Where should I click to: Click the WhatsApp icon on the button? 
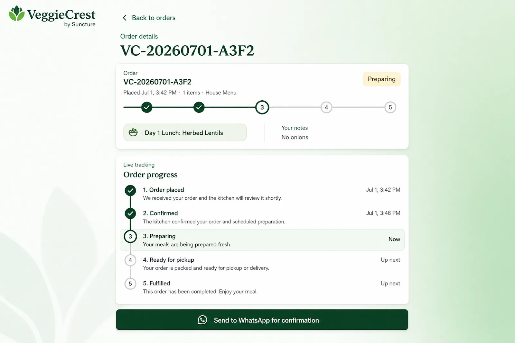202,320
